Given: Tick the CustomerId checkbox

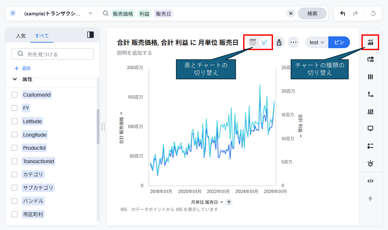Looking at the screenshot, I should click(x=14, y=95).
